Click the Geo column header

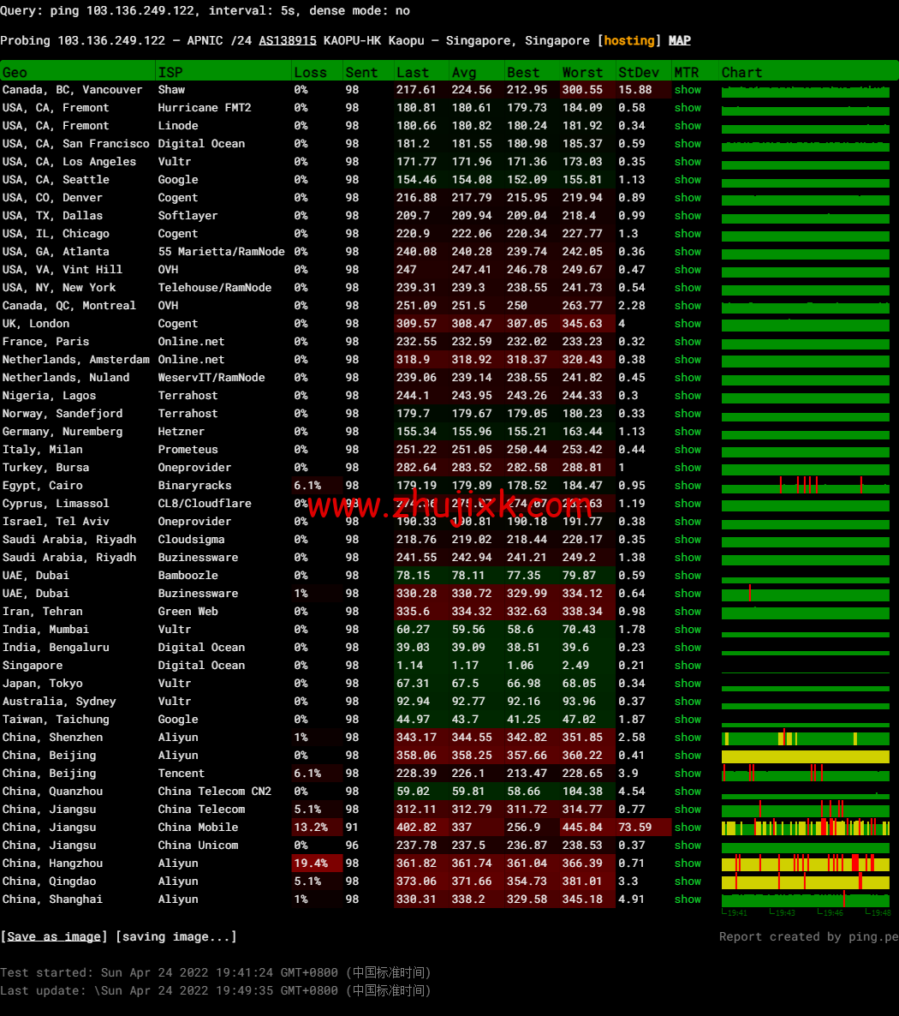tap(15, 73)
